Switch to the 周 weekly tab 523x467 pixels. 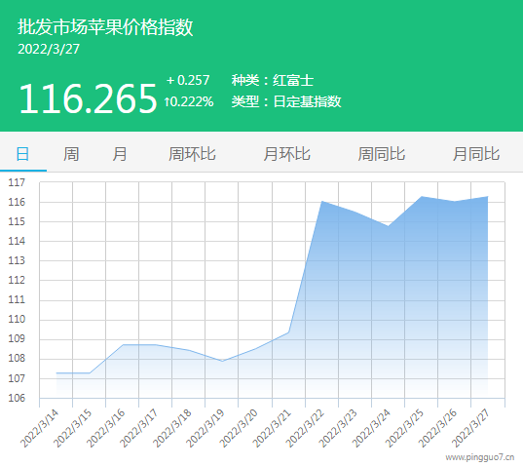pos(71,154)
